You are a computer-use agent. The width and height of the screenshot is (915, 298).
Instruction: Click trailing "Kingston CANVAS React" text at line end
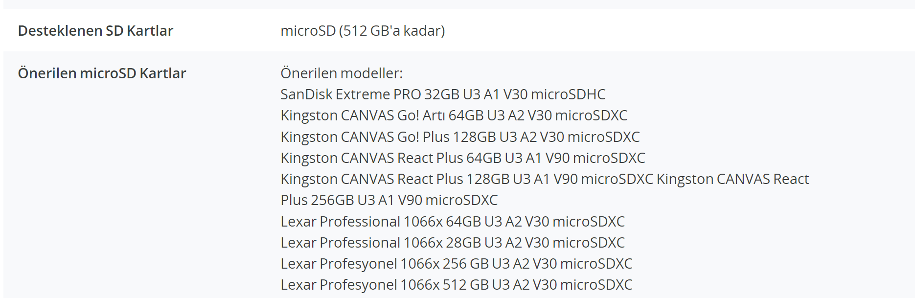(732, 179)
